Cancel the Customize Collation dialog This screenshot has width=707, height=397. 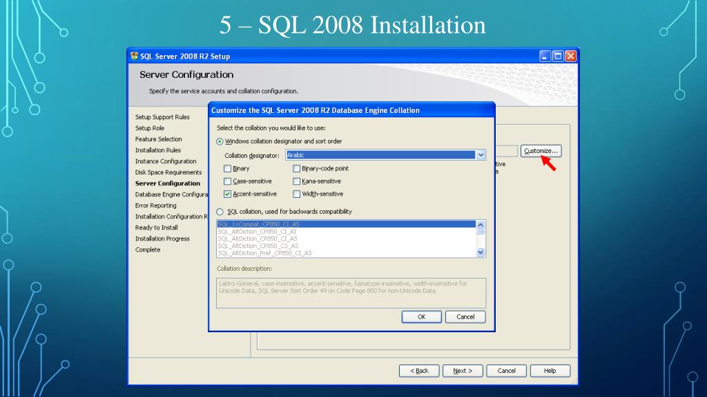tap(465, 317)
